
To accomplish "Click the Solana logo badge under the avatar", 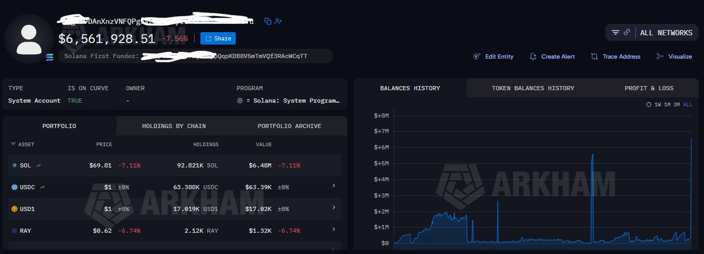I will click(x=49, y=57).
